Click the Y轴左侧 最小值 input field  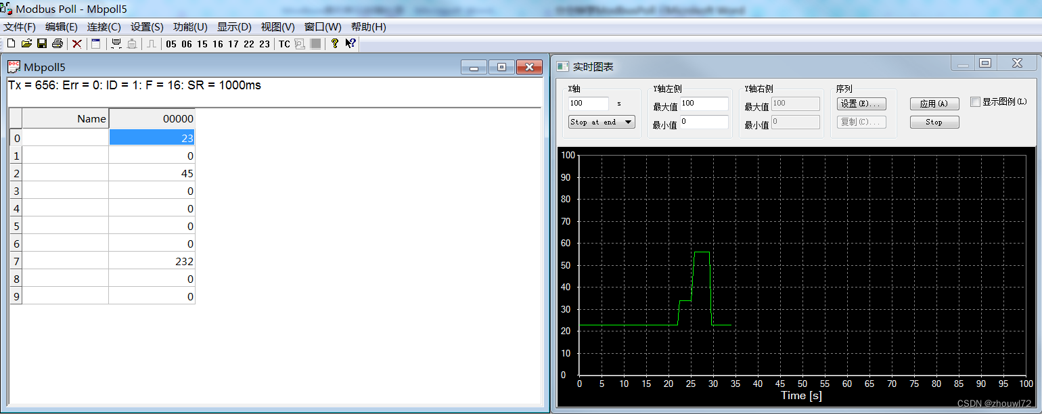704,122
